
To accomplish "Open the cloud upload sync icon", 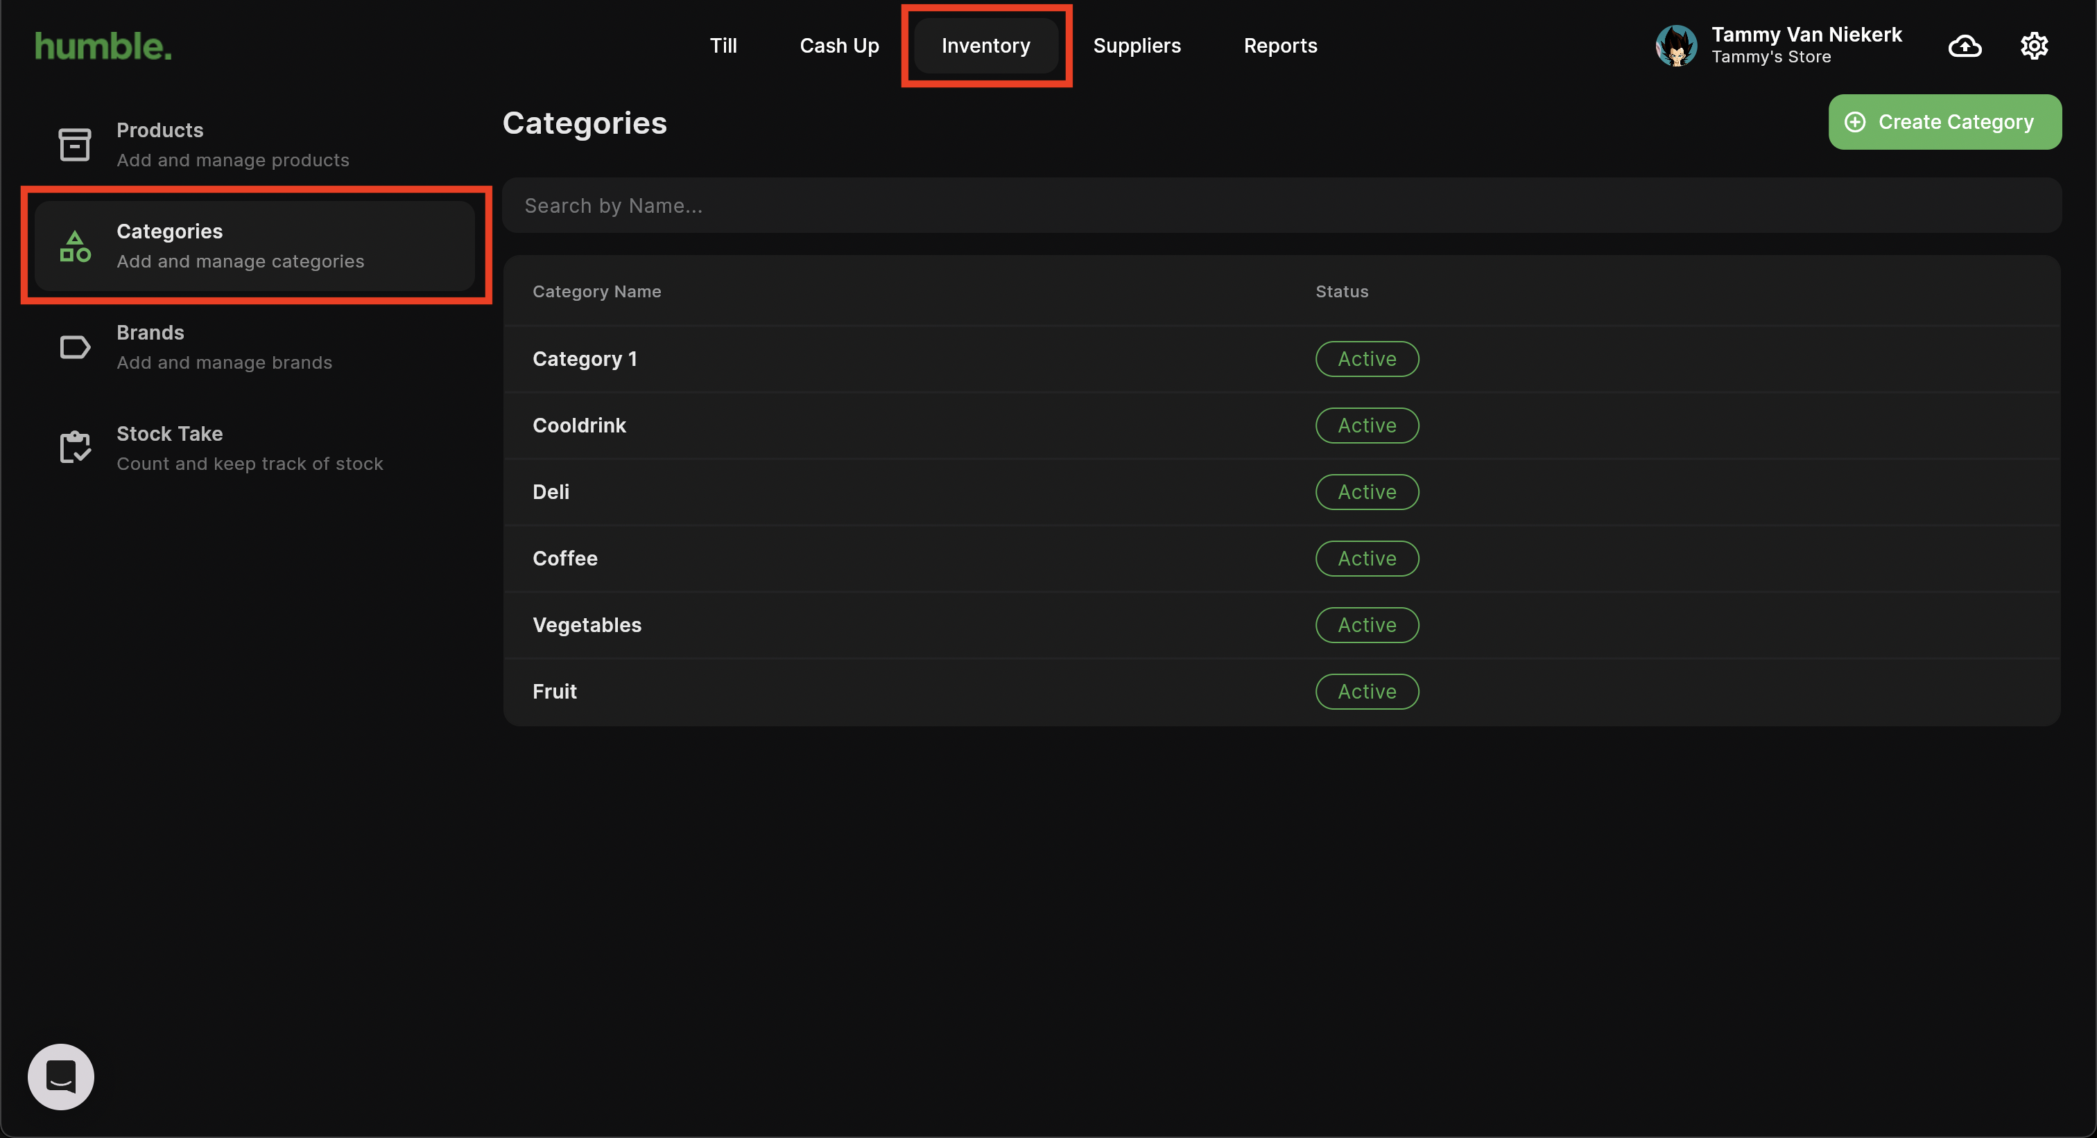I will (x=1965, y=46).
